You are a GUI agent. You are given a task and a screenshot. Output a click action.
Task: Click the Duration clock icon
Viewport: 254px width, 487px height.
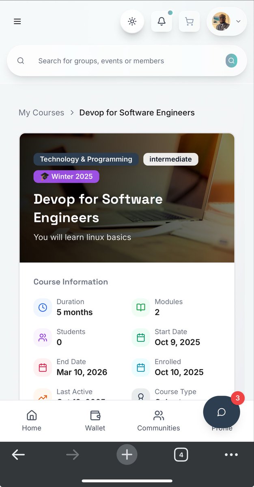(x=43, y=307)
